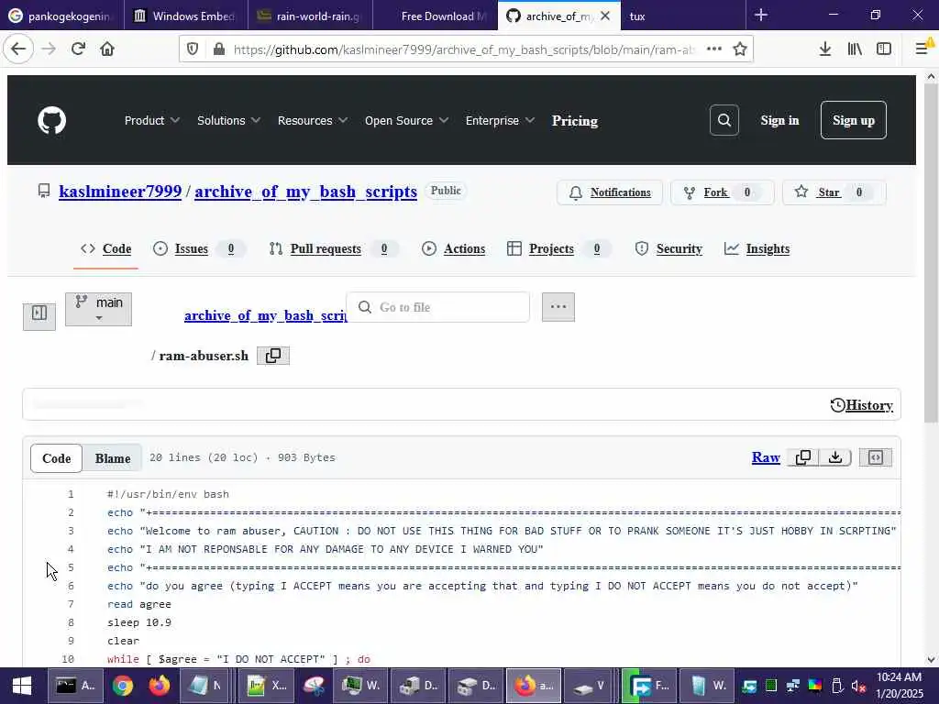Screen dimensions: 939x704
Task: Open the Raw file view
Action: click(766, 457)
